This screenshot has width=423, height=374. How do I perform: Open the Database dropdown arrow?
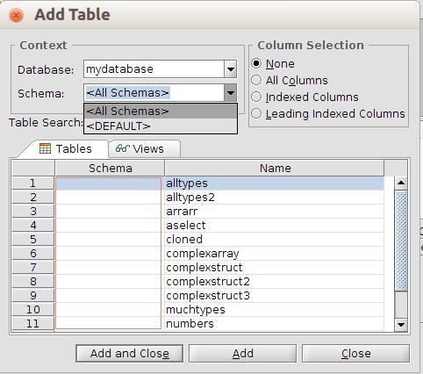click(231, 69)
